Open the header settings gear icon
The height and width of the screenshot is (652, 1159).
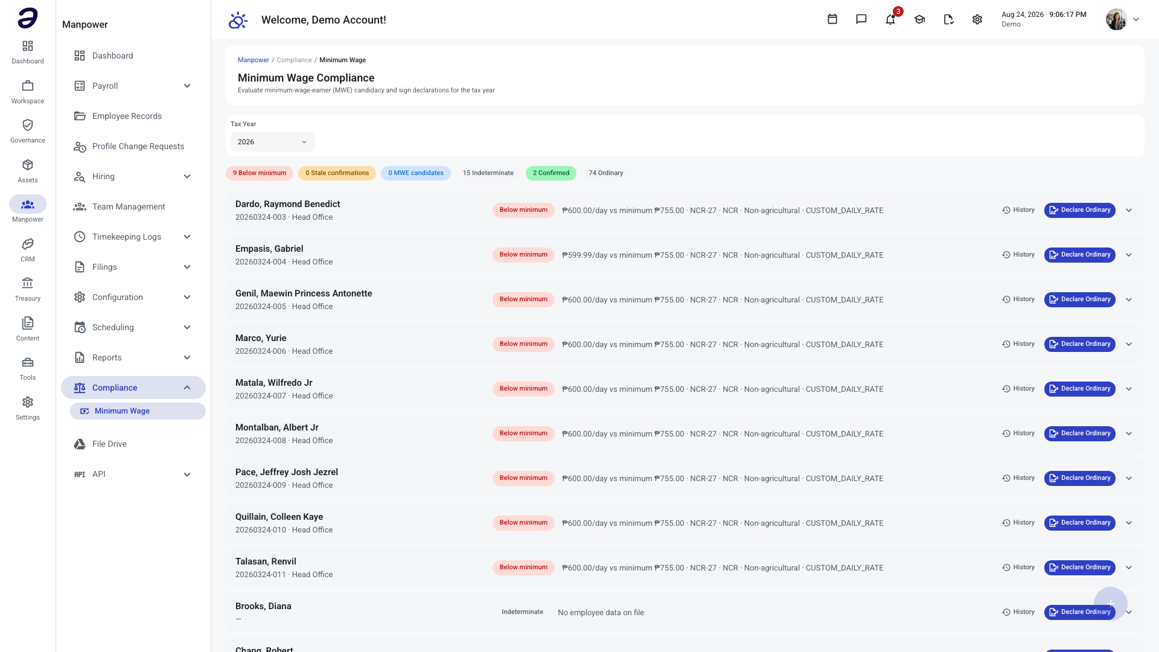[x=977, y=19]
